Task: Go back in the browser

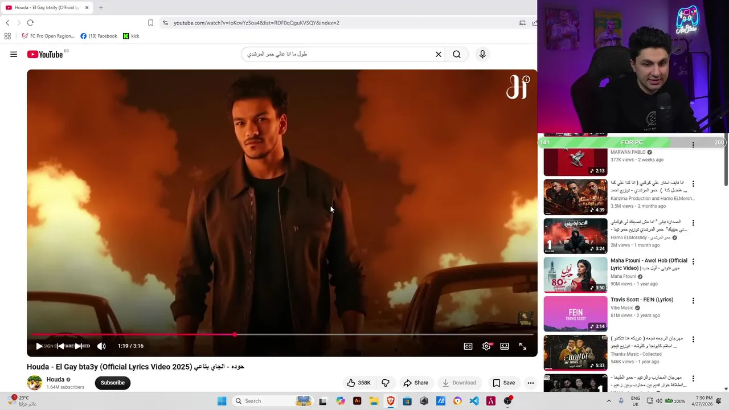Action: pos(7,23)
